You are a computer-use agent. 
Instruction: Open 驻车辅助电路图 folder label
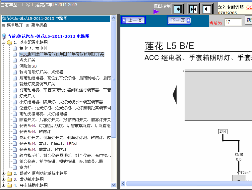[x=33, y=185]
